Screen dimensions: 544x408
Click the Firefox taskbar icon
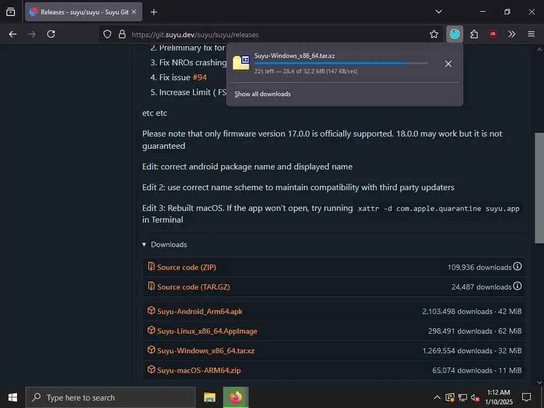coord(235,397)
